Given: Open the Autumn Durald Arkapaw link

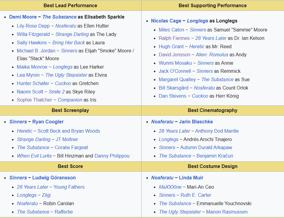Looking at the screenshot, I should [206, 148].
